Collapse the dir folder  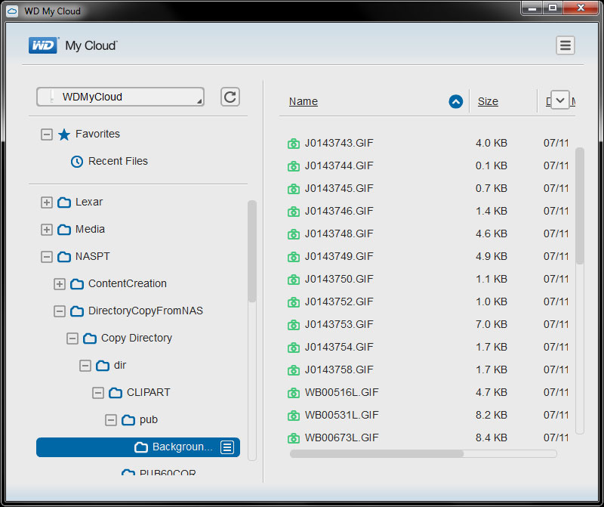click(x=85, y=366)
